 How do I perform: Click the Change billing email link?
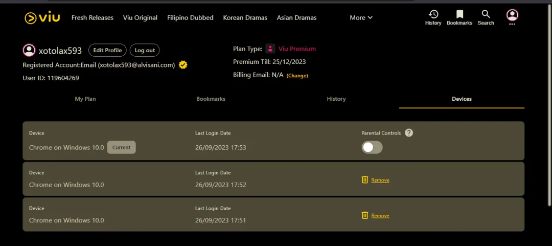pyautogui.click(x=297, y=75)
